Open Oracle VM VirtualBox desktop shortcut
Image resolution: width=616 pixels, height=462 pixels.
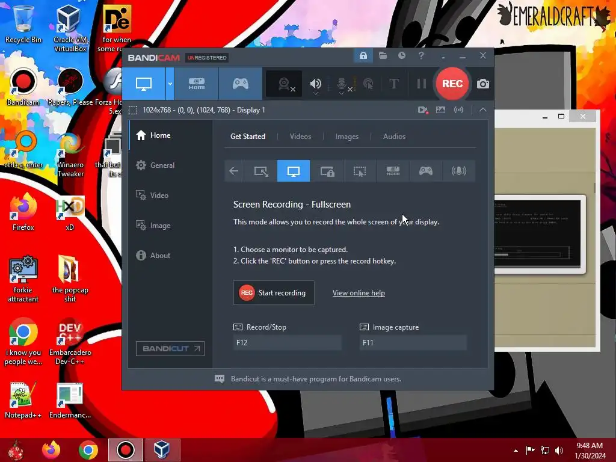[x=70, y=28]
